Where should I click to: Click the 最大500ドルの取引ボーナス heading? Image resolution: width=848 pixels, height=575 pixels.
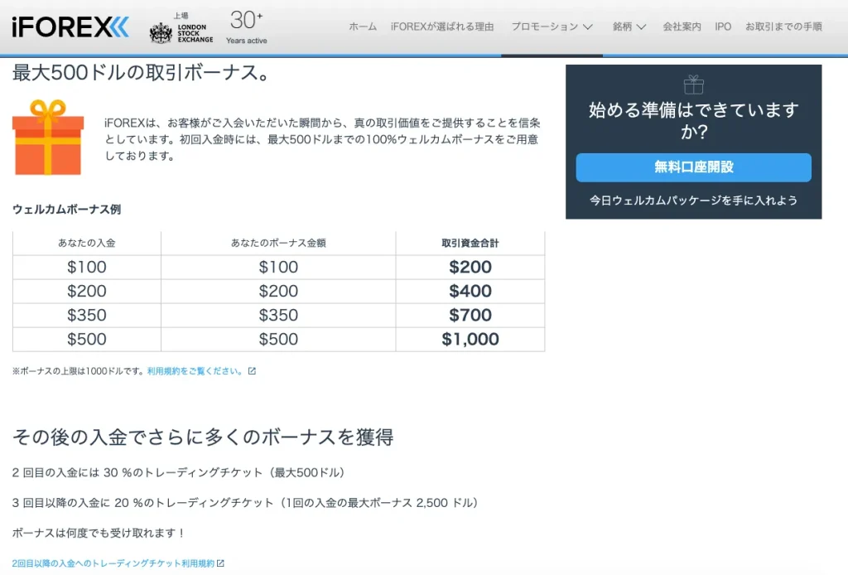[141, 72]
